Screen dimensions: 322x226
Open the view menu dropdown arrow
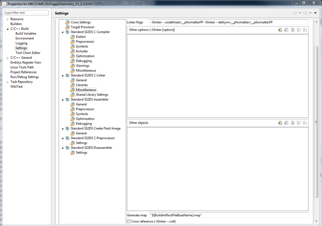(316, 13)
